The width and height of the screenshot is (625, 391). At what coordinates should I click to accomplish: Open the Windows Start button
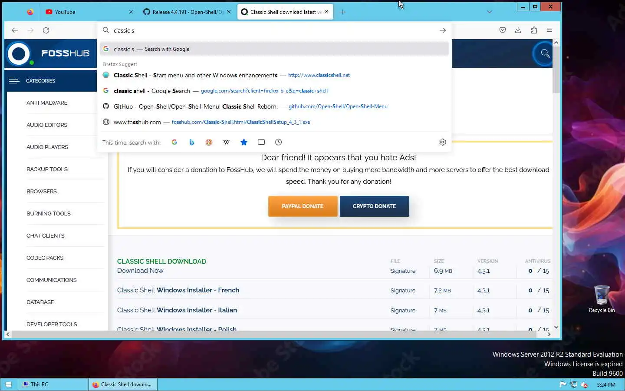pos(8,384)
